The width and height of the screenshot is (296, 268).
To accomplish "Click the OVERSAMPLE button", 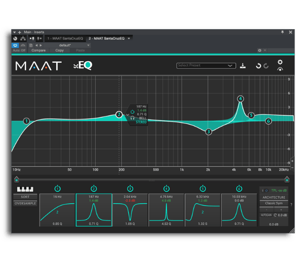I will pyautogui.click(x=25, y=203).
